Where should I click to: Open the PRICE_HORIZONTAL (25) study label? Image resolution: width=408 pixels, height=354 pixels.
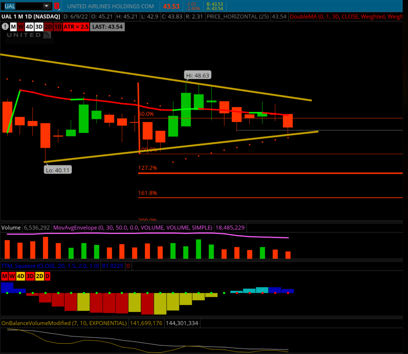237,17
